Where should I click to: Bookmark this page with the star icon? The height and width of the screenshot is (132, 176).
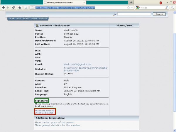click(128, 8)
